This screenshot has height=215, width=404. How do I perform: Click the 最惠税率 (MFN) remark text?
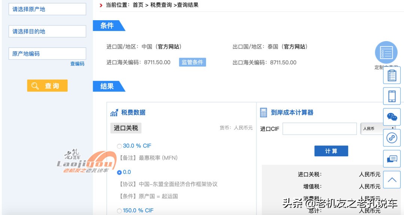pos(158,158)
